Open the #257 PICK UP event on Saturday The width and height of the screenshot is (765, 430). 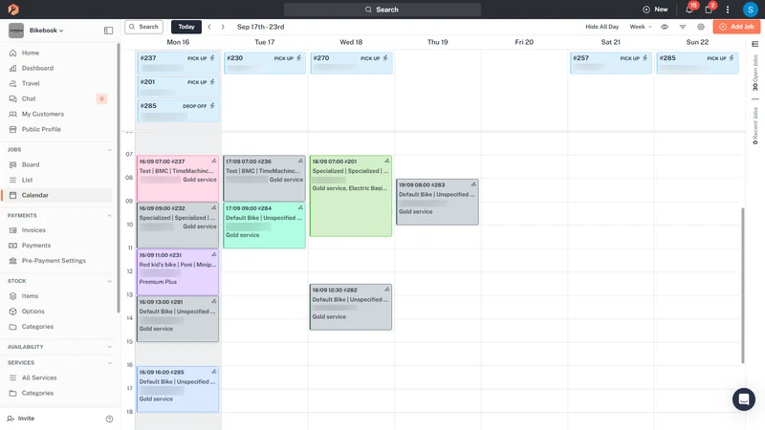[x=611, y=63]
